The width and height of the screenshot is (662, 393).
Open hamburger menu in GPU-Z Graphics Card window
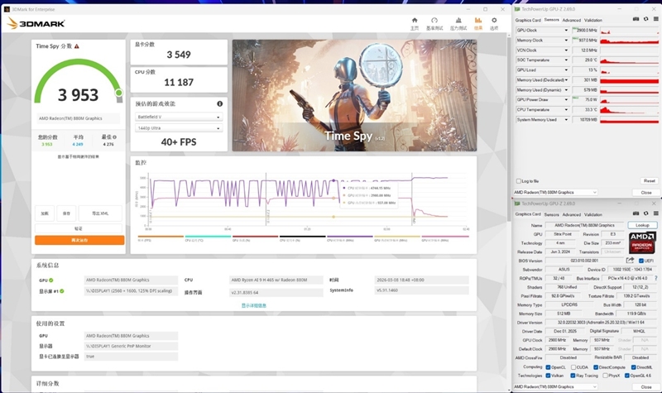coord(655,214)
